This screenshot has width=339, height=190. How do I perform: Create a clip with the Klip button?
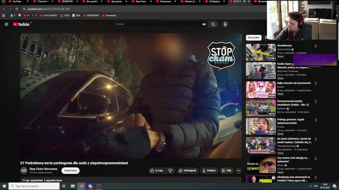tap(227, 170)
